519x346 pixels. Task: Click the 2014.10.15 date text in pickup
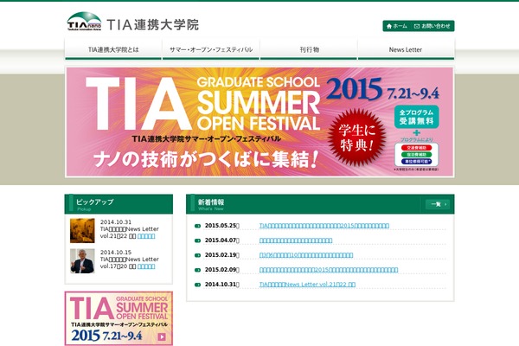(x=116, y=253)
